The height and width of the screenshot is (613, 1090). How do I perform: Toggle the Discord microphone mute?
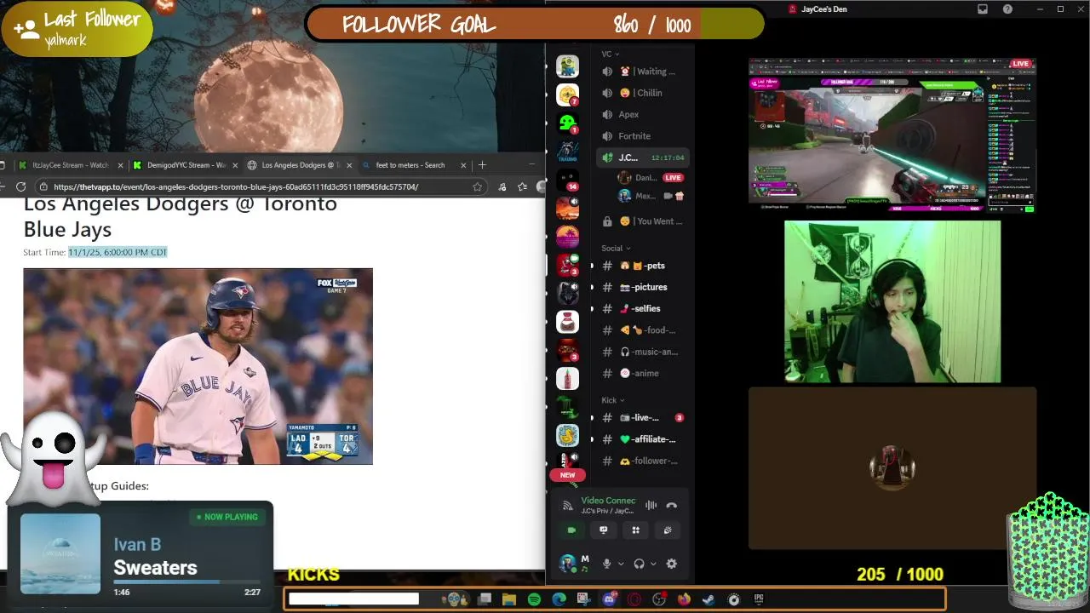point(607,564)
